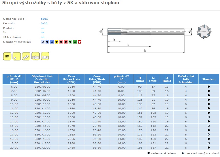
Task: Click the 'průměr d2 h6' column header
Action: [121, 79]
